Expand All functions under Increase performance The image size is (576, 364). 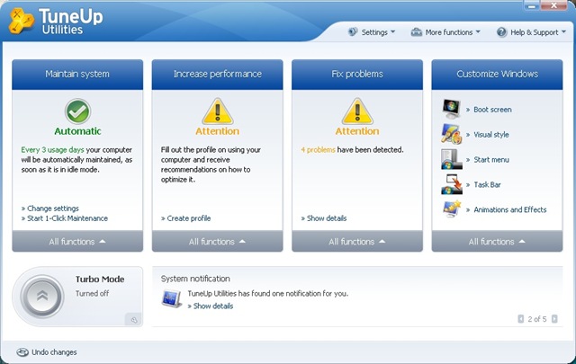pyautogui.click(x=218, y=242)
